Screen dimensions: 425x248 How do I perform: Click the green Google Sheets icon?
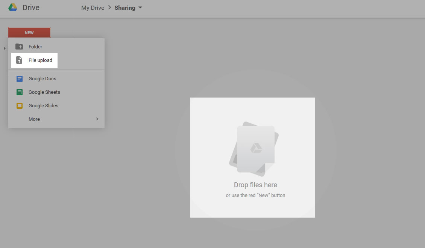(20, 92)
